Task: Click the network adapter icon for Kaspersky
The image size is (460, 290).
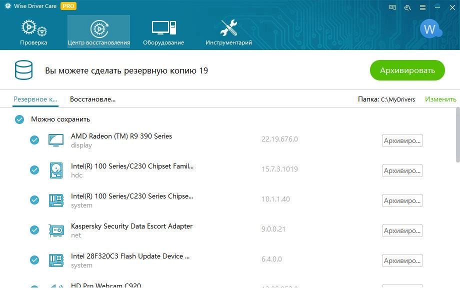Action: tap(56, 230)
